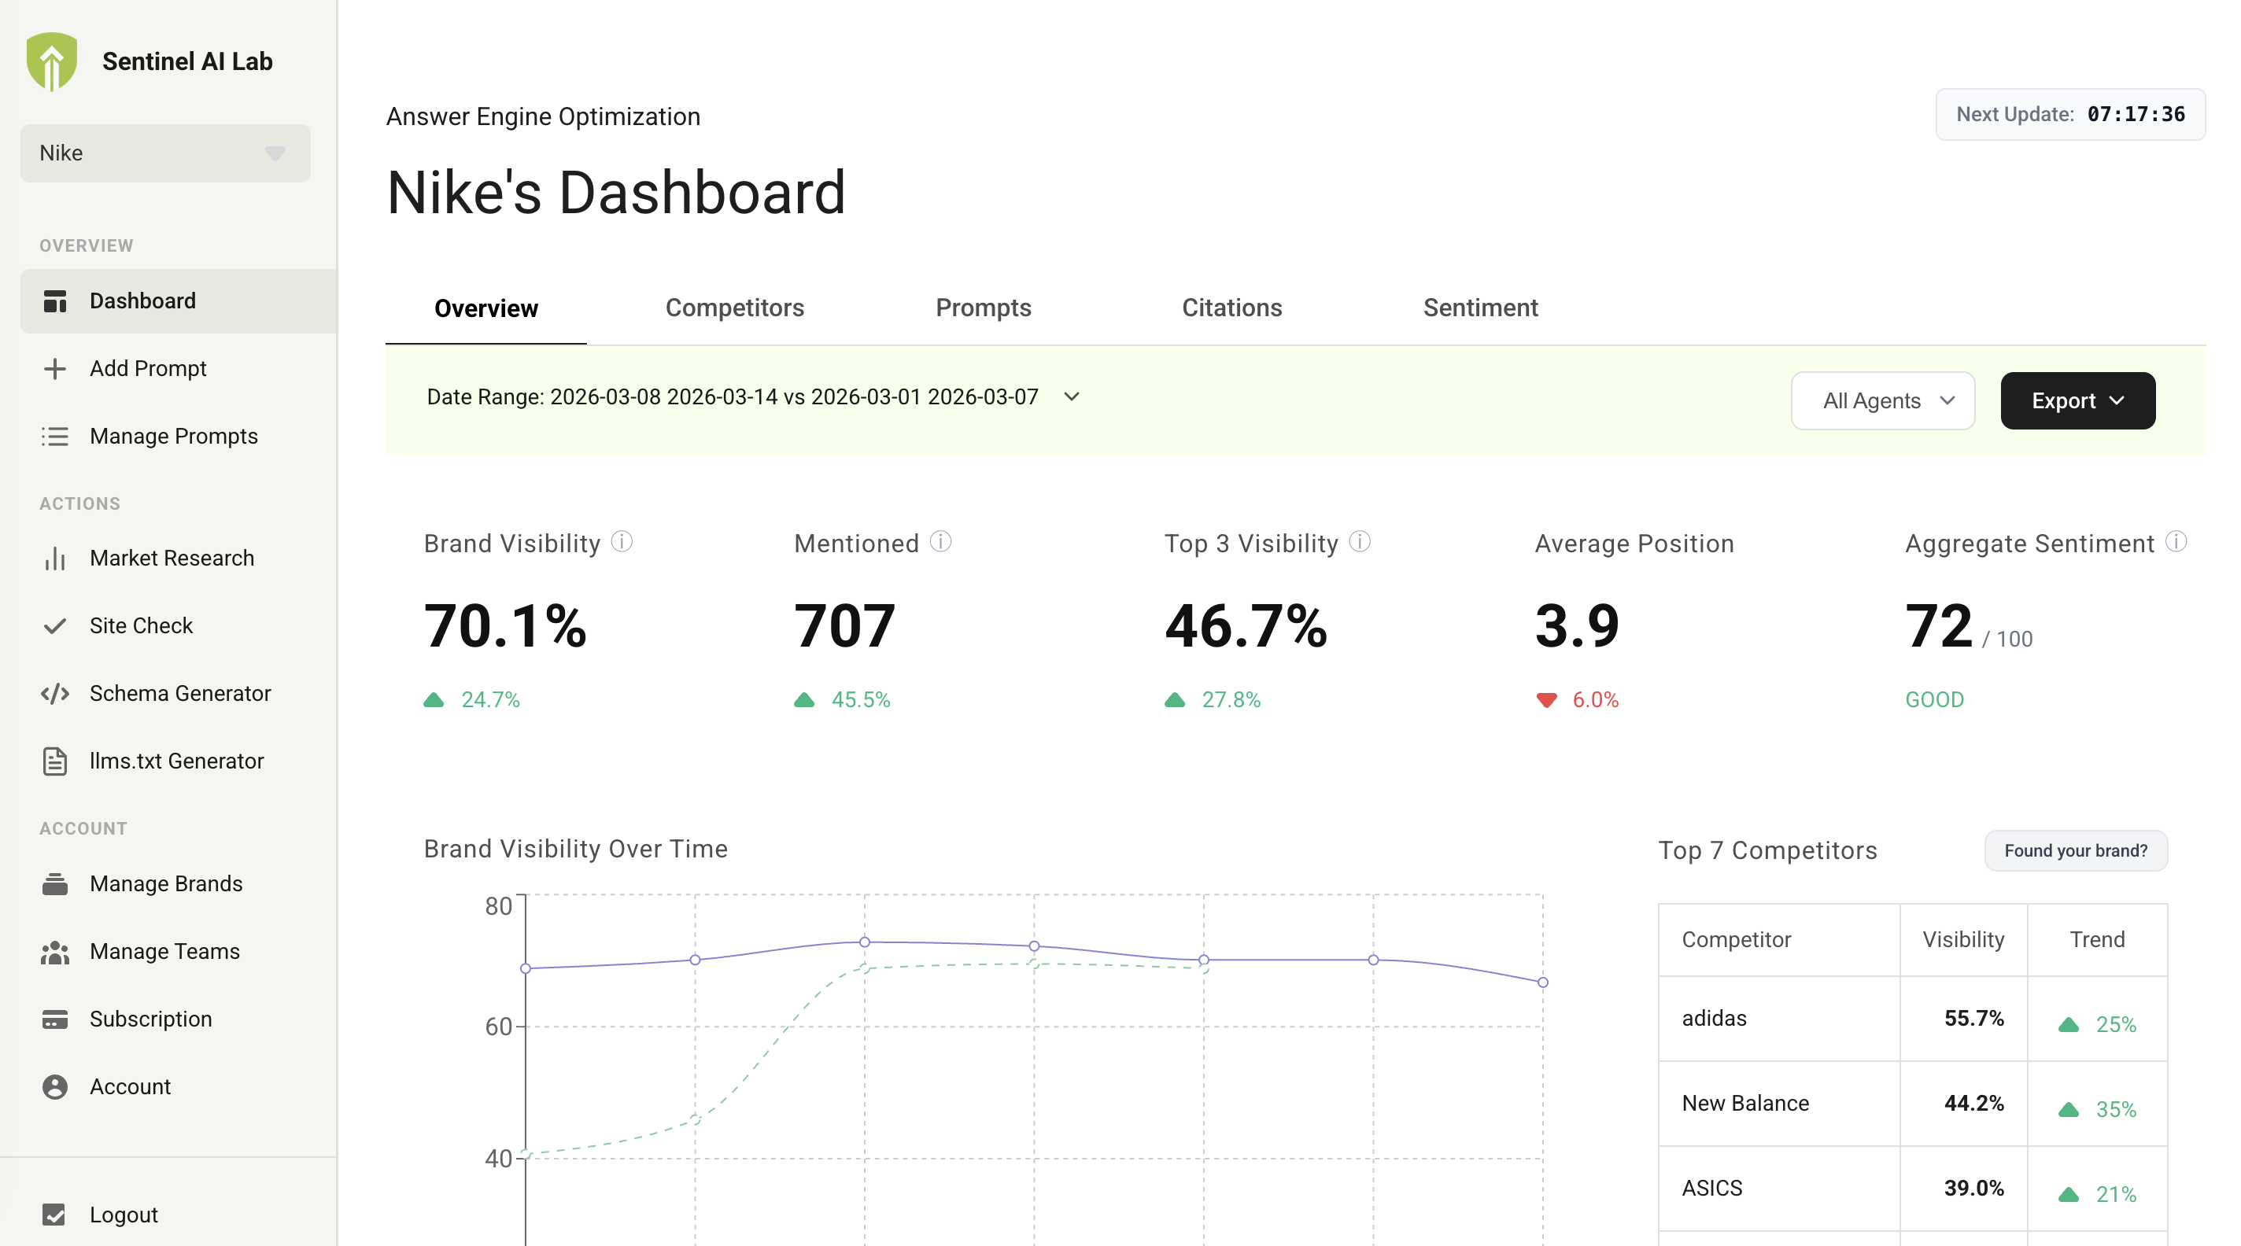
Task: Open the Brand Visibility info tooltip
Action: [623, 542]
